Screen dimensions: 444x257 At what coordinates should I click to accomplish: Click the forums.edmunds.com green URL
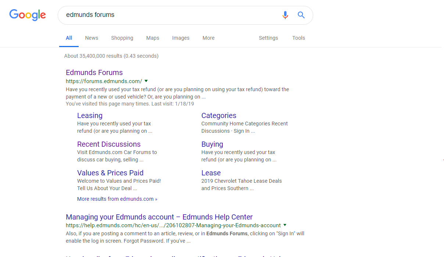tap(104, 81)
